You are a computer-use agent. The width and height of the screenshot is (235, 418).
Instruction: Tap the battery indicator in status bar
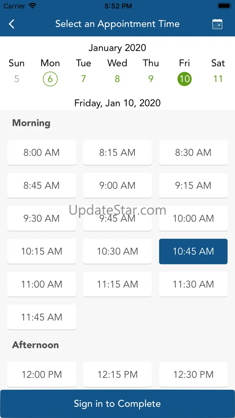224,6
